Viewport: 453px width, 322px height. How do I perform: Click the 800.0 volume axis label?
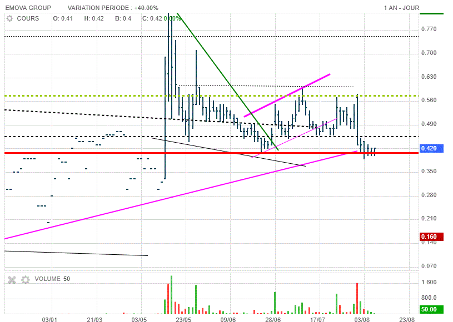[429, 298]
